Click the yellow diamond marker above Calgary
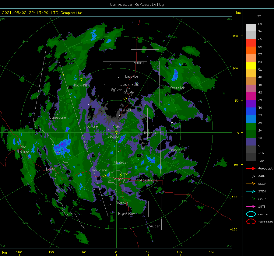Viewport: 274px width, 256px height. (120, 175)
